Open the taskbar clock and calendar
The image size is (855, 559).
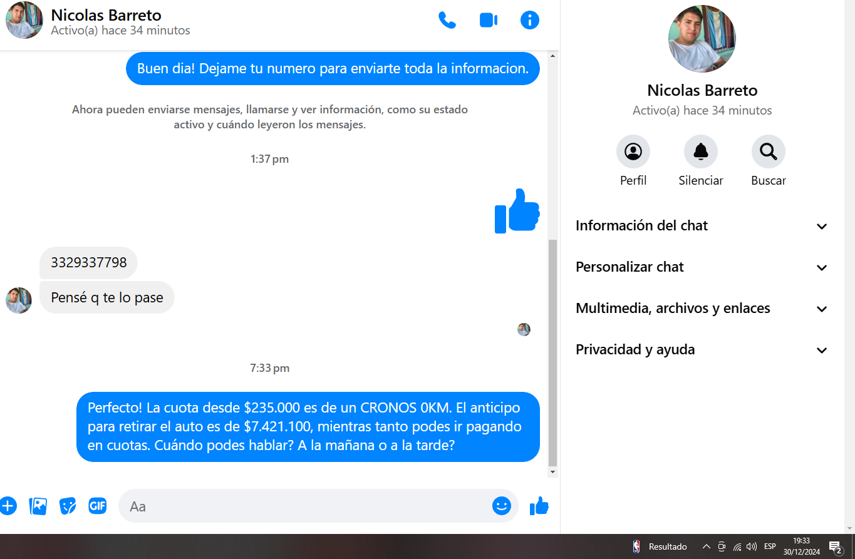click(801, 546)
